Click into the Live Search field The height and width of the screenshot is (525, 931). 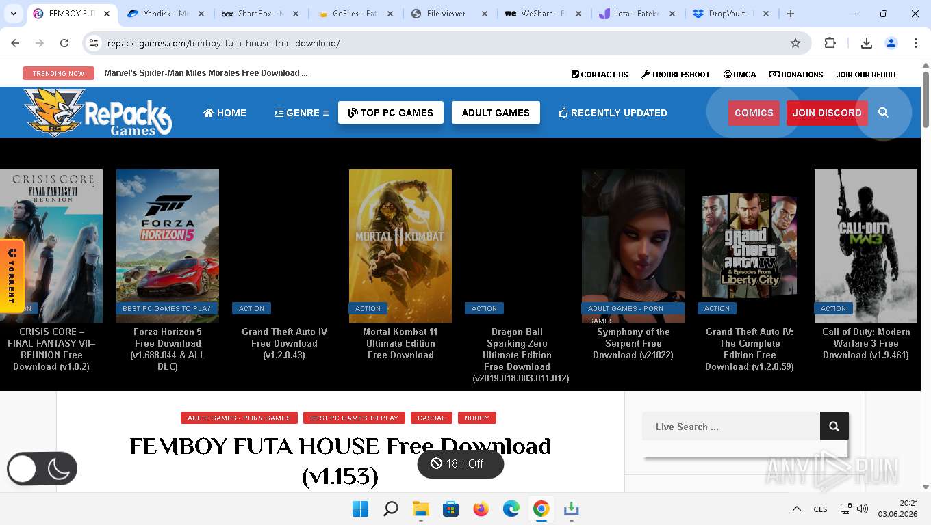coord(731,427)
